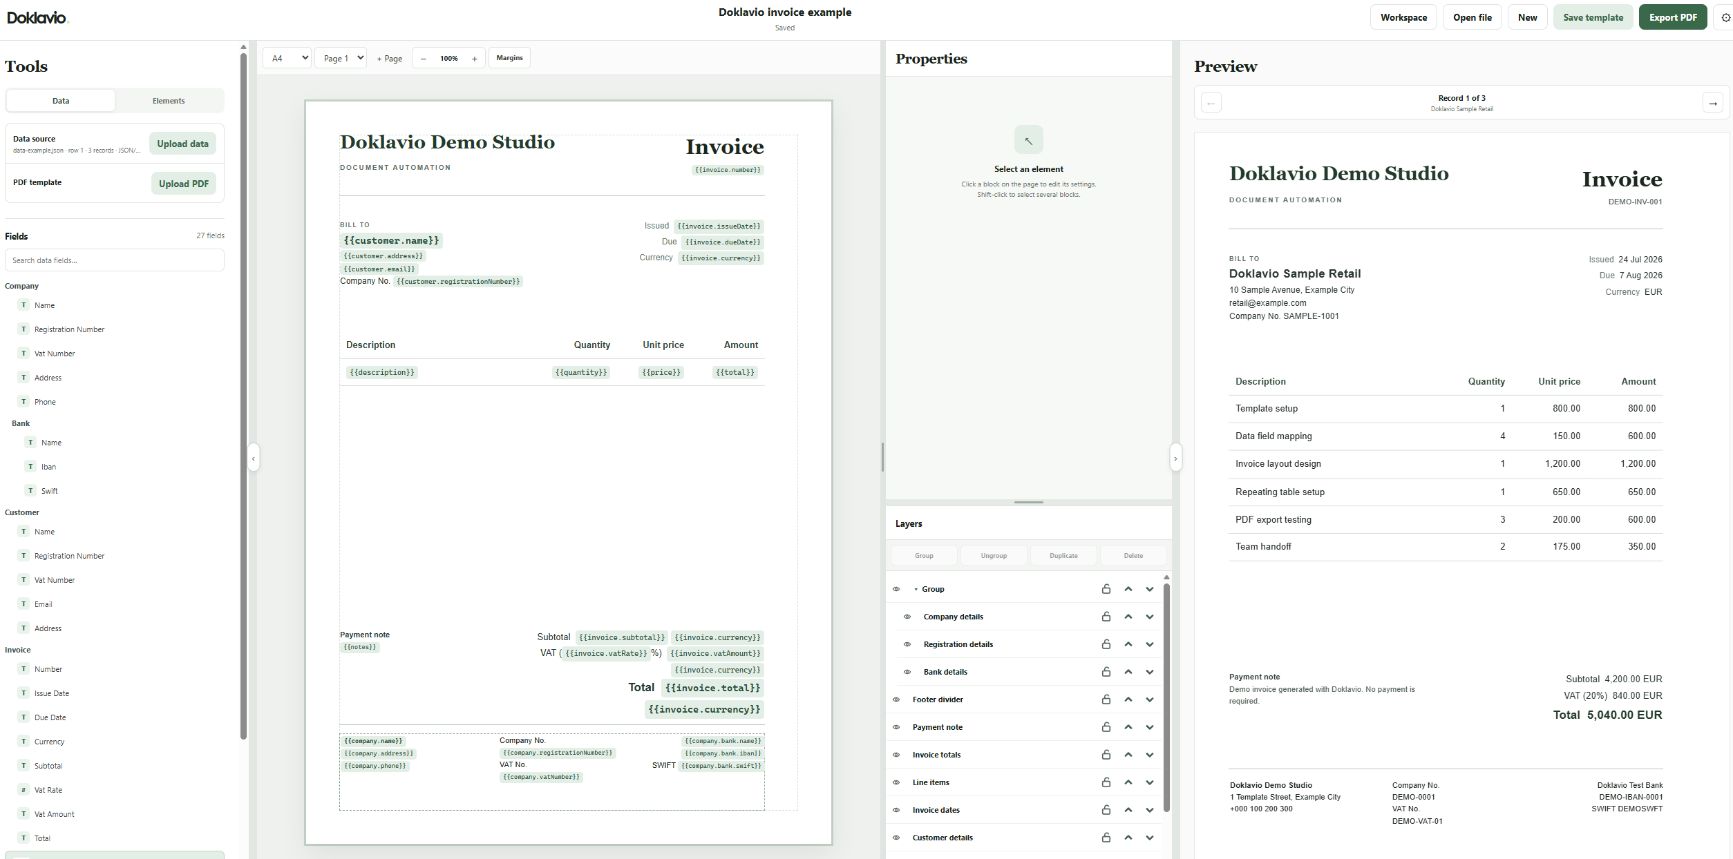1733x859 pixels.
Task: Hide the Invoice dates layer
Action: (x=896, y=810)
